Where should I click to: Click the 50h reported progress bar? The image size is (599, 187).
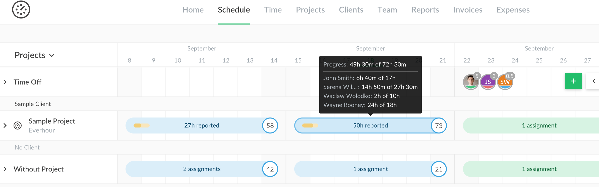click(x=370, y=125)
